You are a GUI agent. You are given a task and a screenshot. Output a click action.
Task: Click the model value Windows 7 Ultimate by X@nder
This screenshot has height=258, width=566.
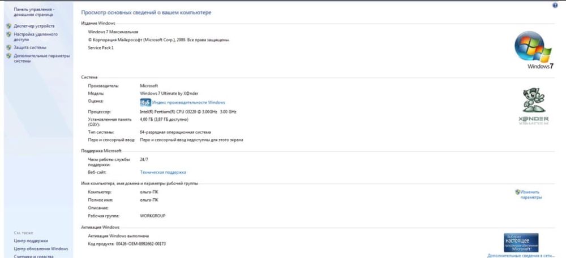[x=169, y=94]
